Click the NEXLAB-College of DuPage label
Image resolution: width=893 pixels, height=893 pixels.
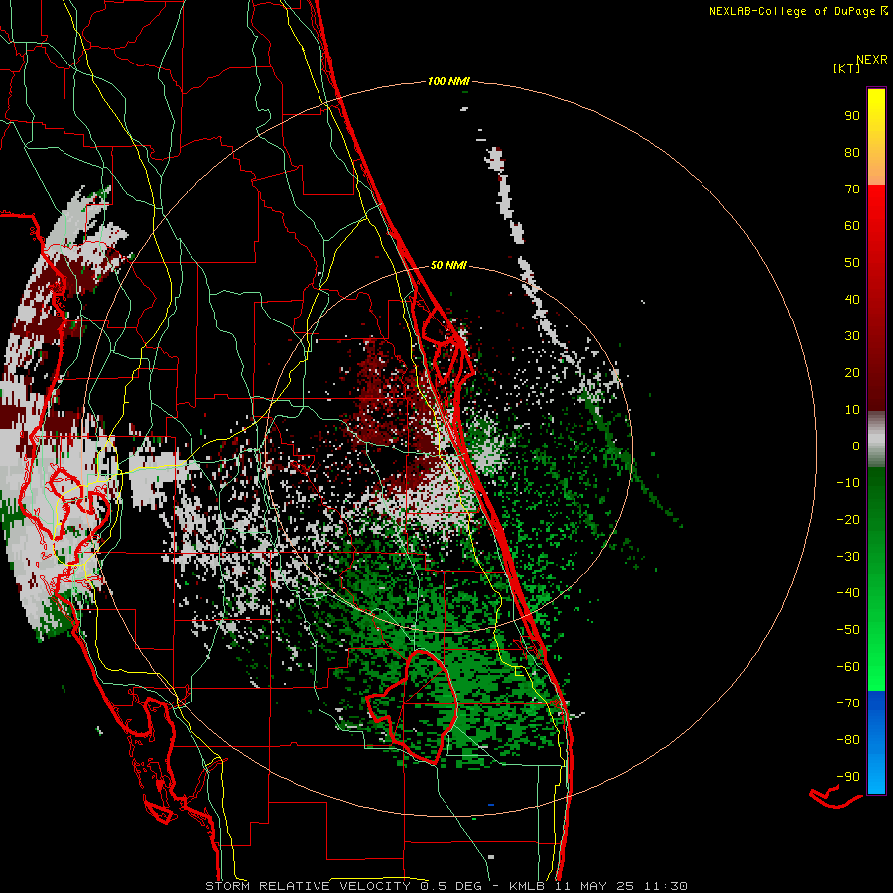(792, 11)
